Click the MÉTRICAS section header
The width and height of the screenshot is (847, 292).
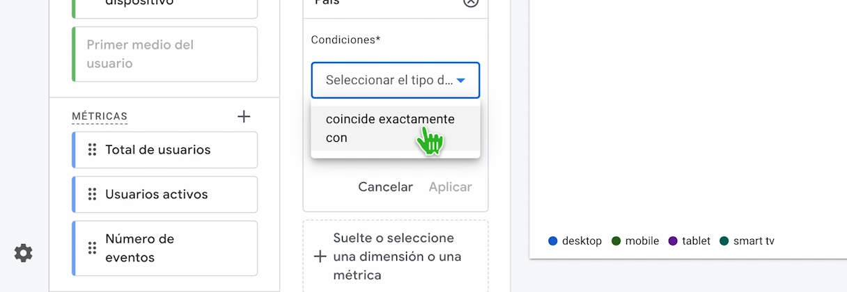tap(100, 116)
